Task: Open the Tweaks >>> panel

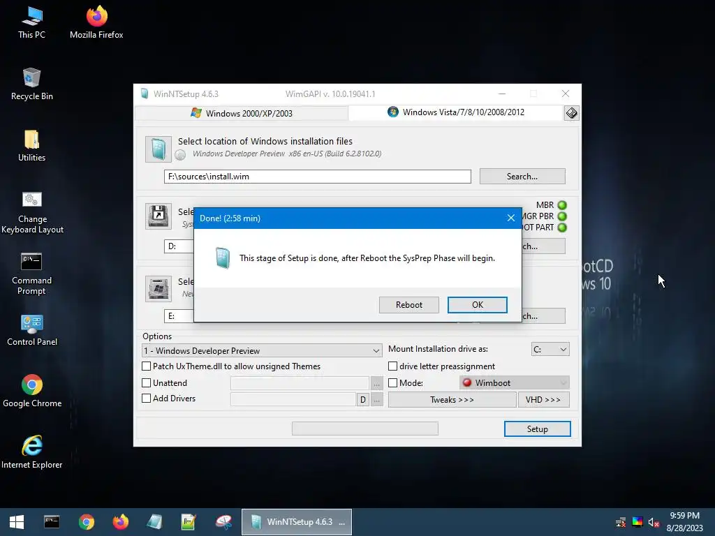Action: point(452,400)
